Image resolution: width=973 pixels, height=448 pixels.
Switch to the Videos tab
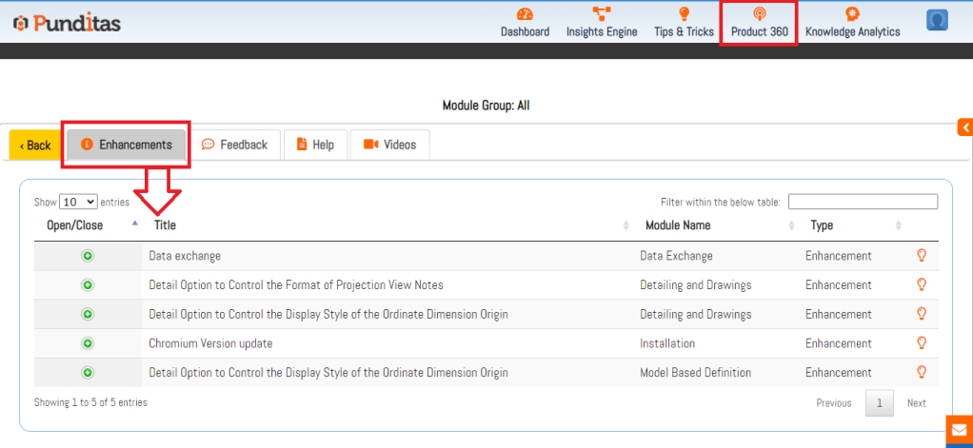(x=390, y=145)
